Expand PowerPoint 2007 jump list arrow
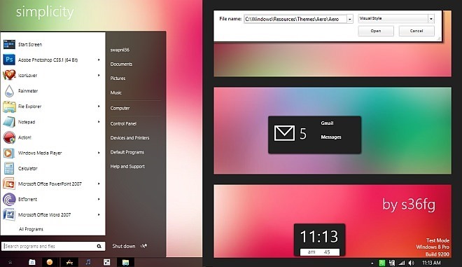462x267 pixels. [x=99, y=184]
